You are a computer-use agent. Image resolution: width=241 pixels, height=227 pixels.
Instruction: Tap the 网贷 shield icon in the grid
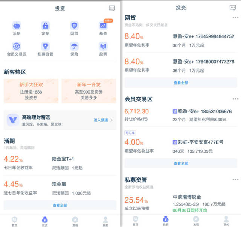tap(74, 26)
